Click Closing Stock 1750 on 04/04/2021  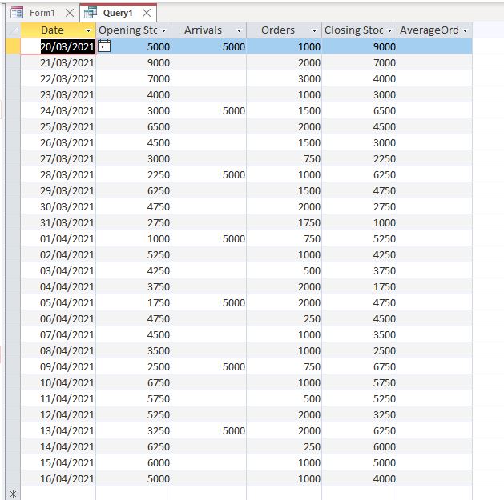click(x=359, y=286)
